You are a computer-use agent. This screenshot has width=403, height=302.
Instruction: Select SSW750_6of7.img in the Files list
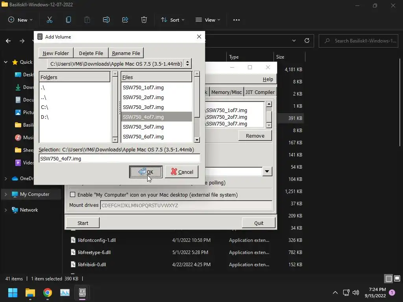pos(156,136)
